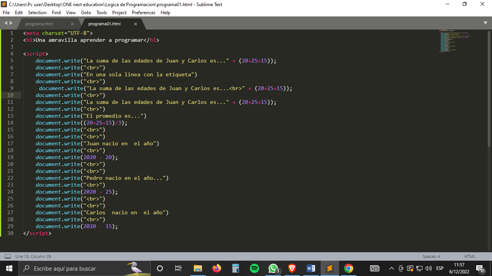Open the Project menu

(120, 13)
